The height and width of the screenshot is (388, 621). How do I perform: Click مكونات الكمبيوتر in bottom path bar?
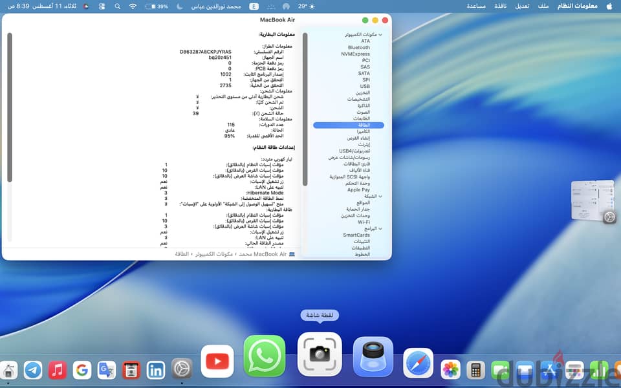point(214,254)
